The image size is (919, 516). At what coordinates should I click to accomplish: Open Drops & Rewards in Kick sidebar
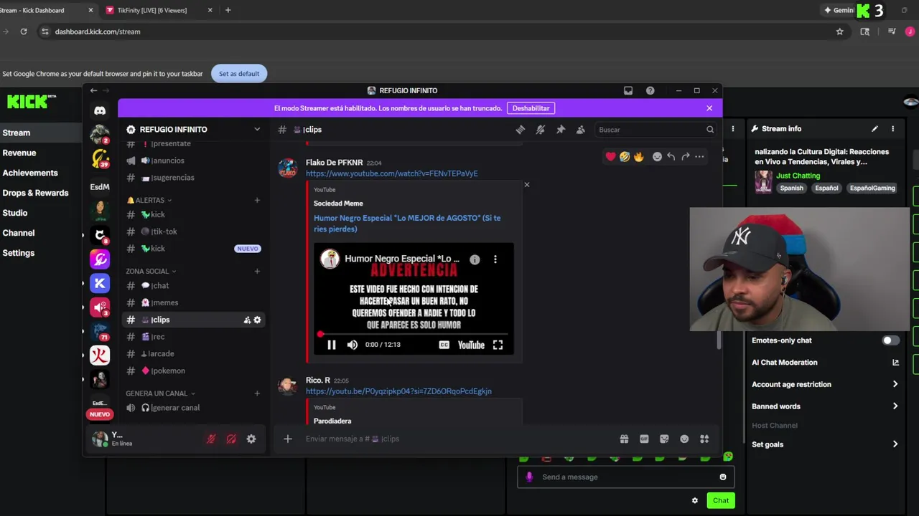[x=35, y=193]
